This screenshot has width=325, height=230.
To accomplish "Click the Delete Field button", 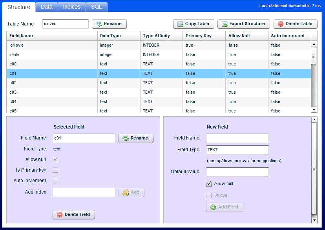I will [x=74, y=215].
